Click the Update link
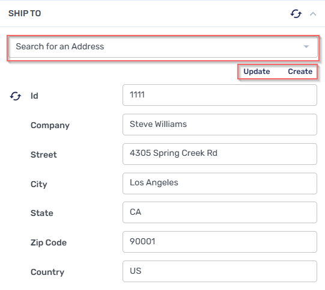 click(257, 72)
